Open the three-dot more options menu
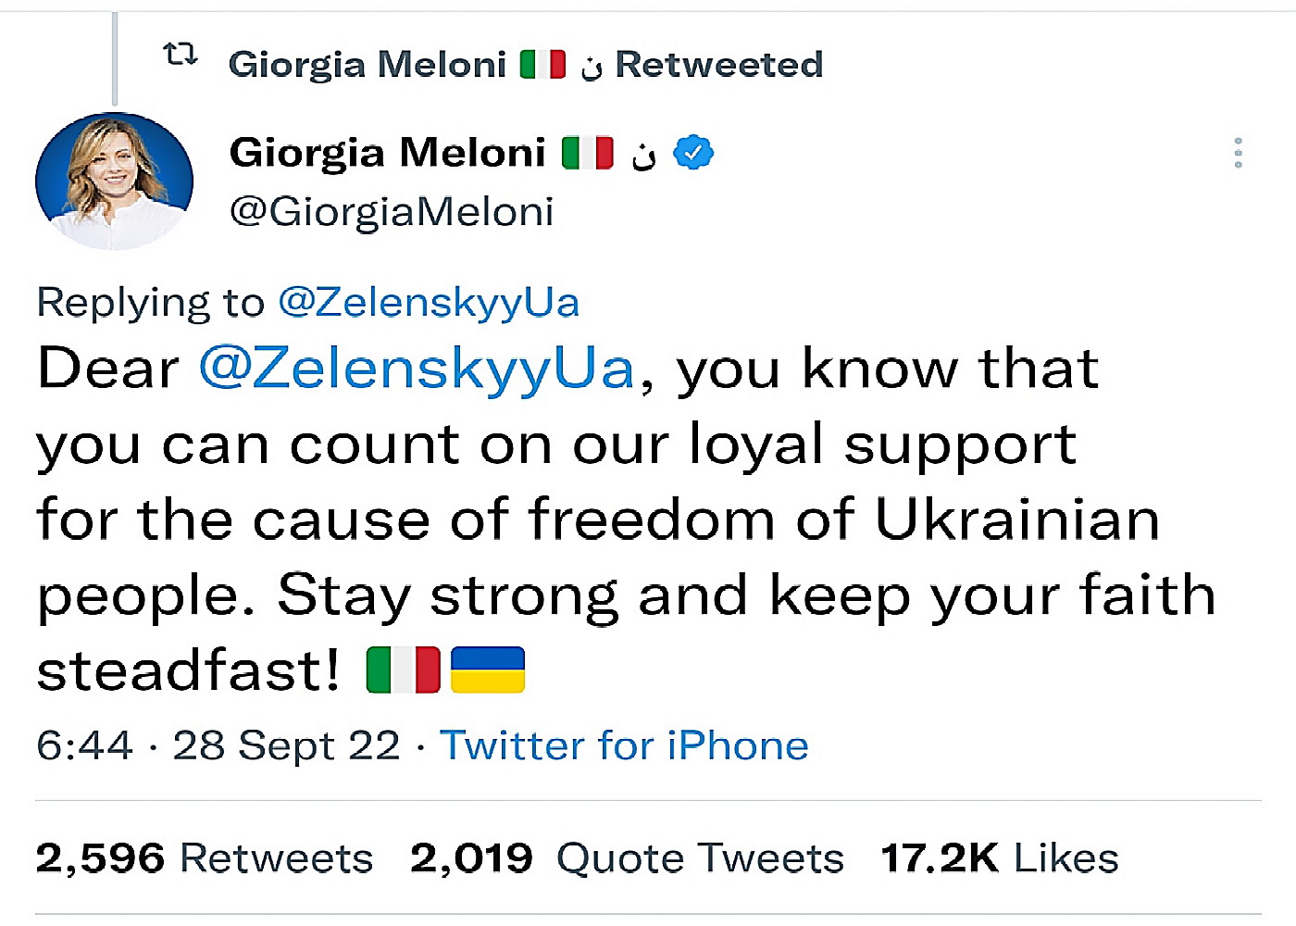This screenshot has height=926, width=1296. point(1238,153)
